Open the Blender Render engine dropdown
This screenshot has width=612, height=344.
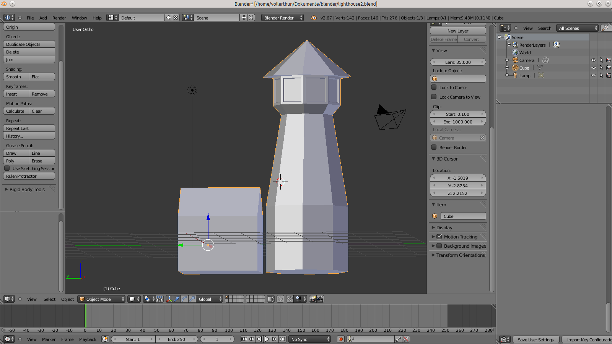point(283,18)
